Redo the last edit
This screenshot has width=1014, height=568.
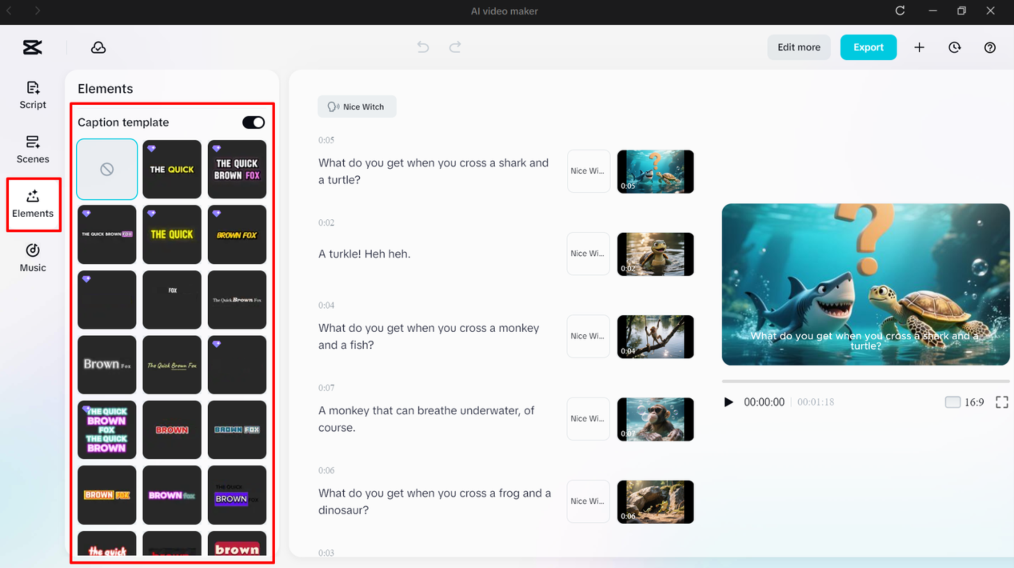[x=455, y=47]
